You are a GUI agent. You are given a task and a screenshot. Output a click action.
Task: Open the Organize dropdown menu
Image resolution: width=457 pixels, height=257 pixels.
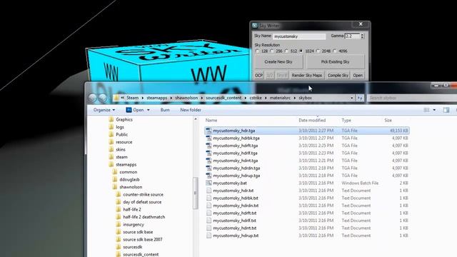[x=104, y=110]
